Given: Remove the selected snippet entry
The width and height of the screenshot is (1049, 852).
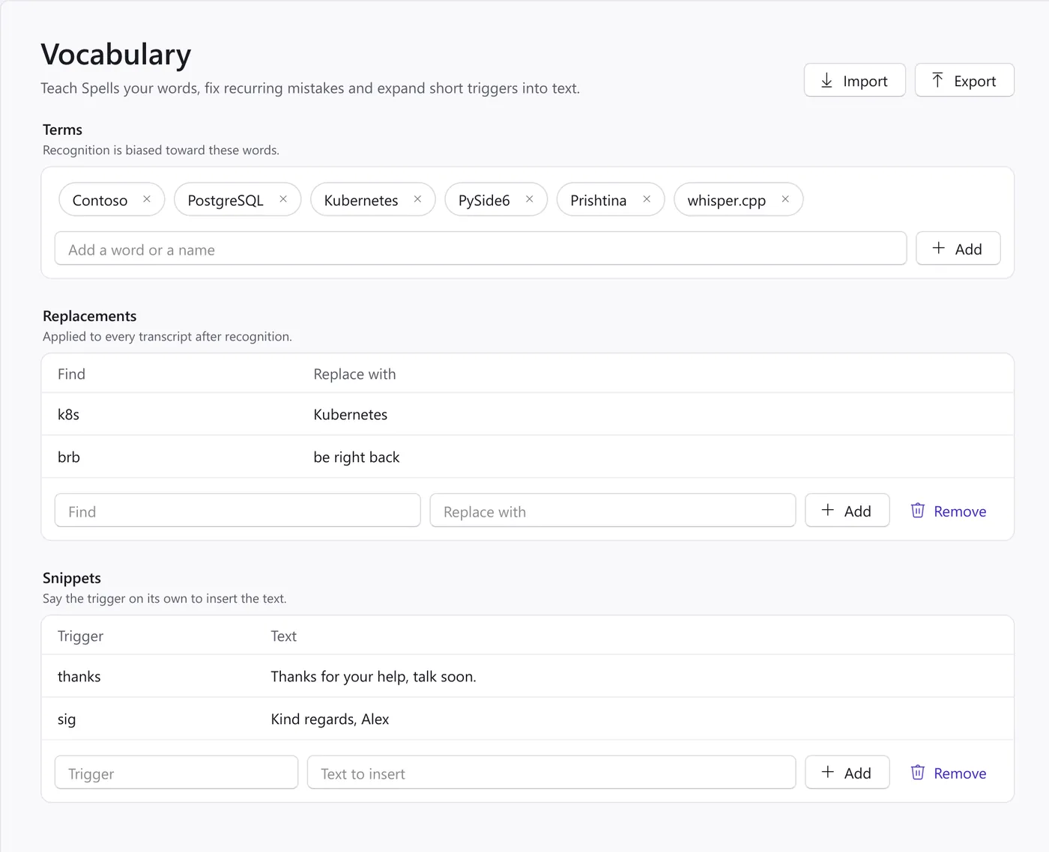Looking at the screenshot, I should 948,773.
